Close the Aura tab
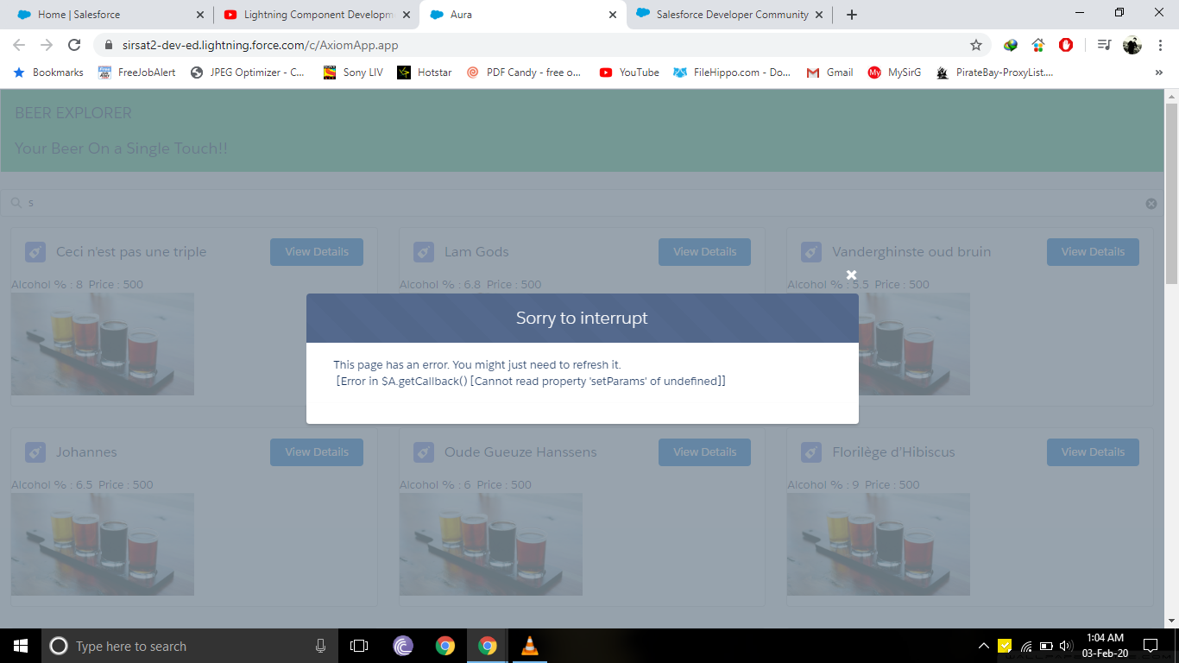Screen dimensions: 1179x663 point(613,15)
